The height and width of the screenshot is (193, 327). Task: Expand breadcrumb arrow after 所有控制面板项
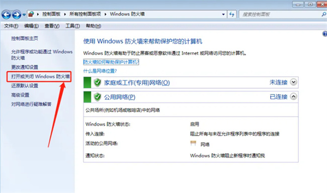tap(105, 14)
